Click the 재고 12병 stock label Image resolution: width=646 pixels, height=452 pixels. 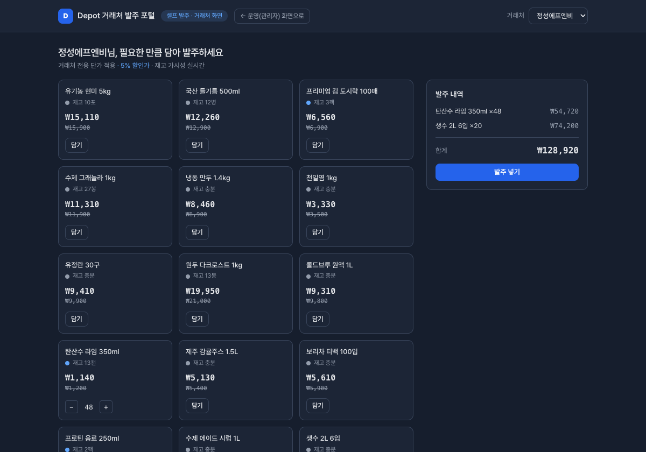(205, 102)
